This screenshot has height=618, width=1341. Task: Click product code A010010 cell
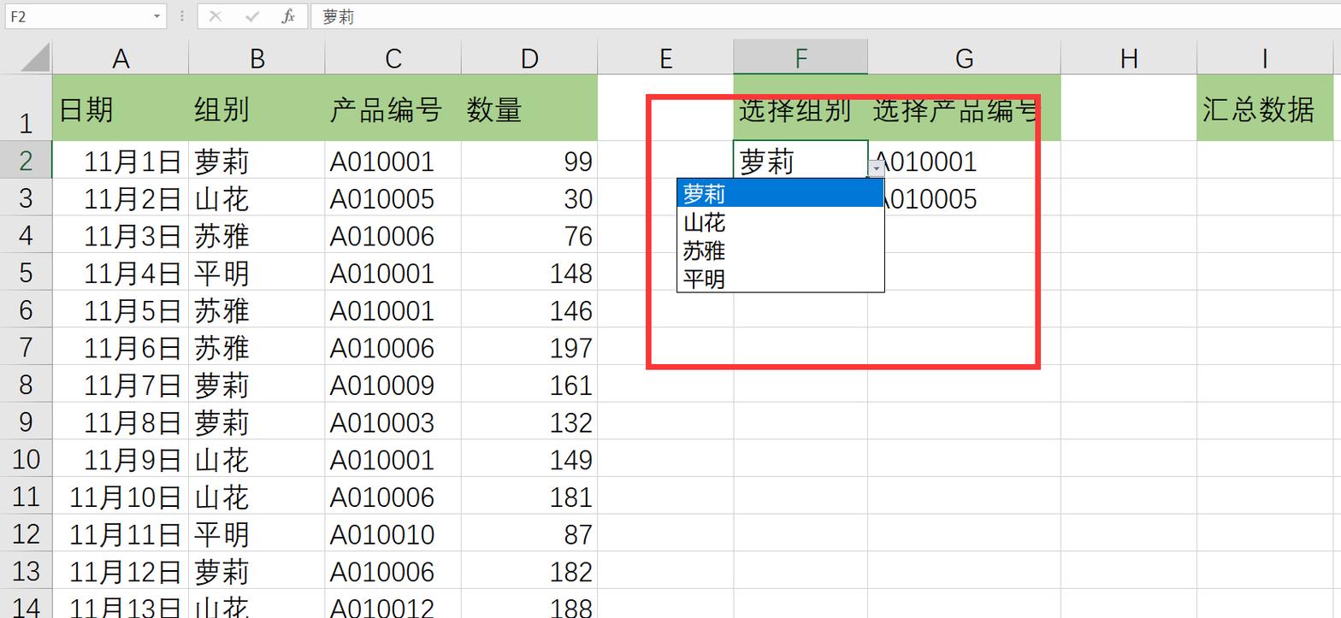tap(393, 534)
